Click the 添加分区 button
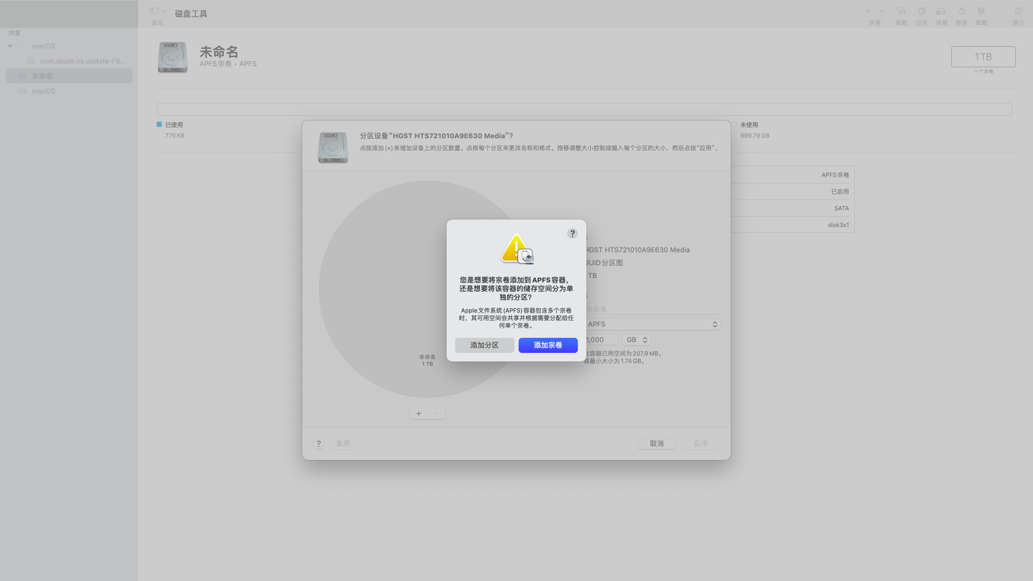Viewport: 1033px width, 581px height. (484, 345)
